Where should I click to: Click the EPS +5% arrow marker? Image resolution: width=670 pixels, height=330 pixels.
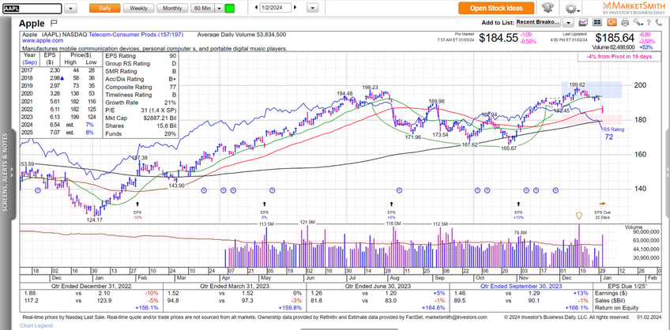391,204
